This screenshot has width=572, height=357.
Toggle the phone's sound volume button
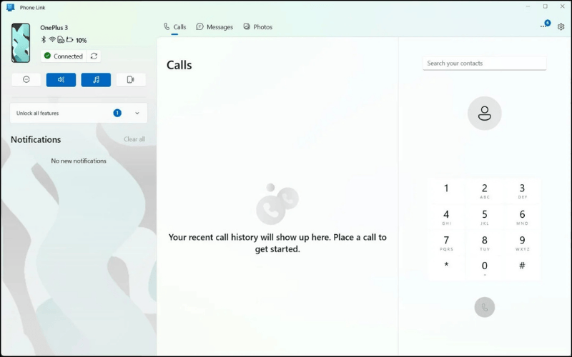point(61,80)
